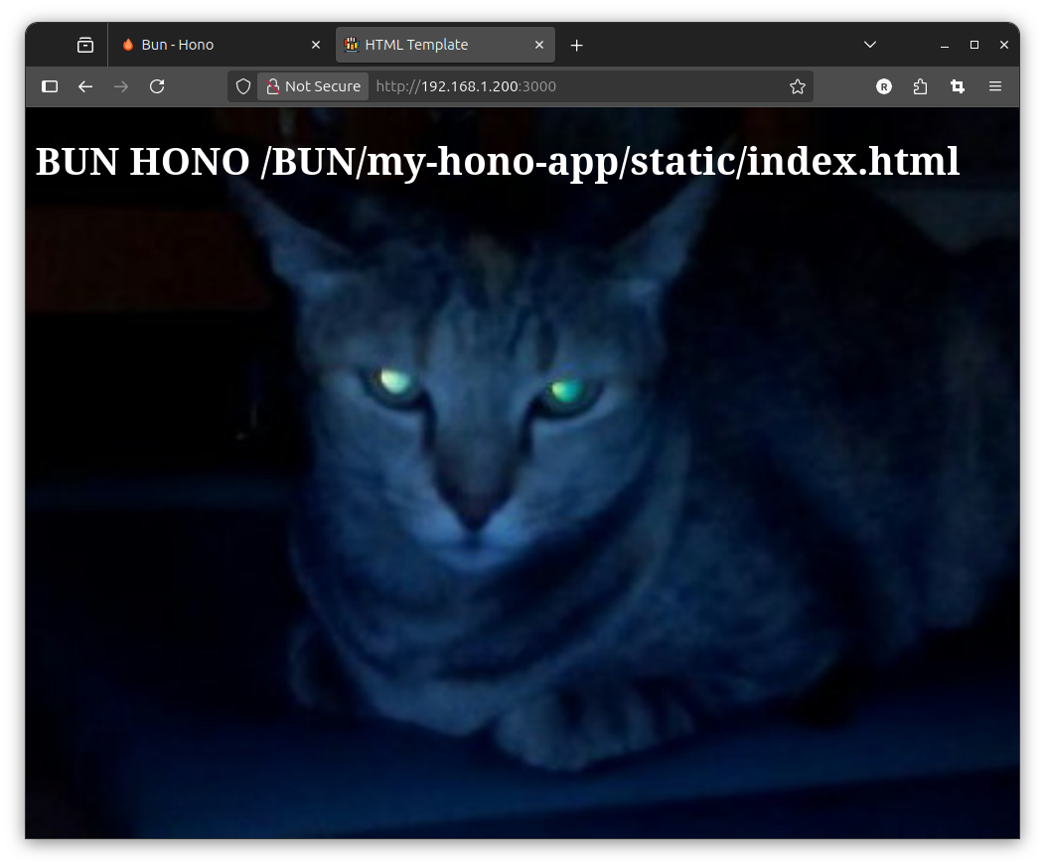Screen dimensions: 1045x867
Task: Open the round R extension icon
Action: (884, 86)
